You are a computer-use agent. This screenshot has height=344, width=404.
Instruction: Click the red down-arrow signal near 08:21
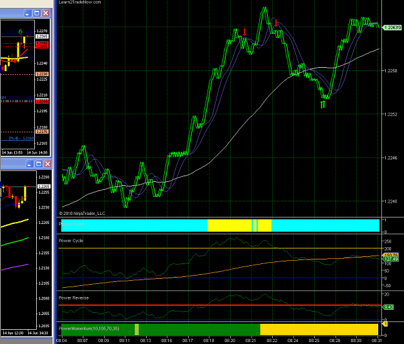tap(244, 32)
